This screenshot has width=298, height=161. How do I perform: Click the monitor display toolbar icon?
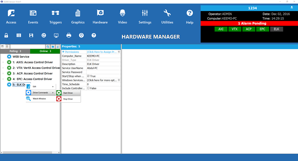click(x=56, y=35)
